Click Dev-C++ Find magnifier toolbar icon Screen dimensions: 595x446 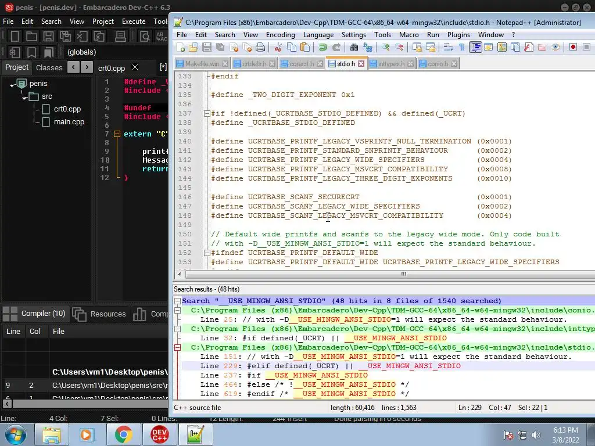coord(145,37)
